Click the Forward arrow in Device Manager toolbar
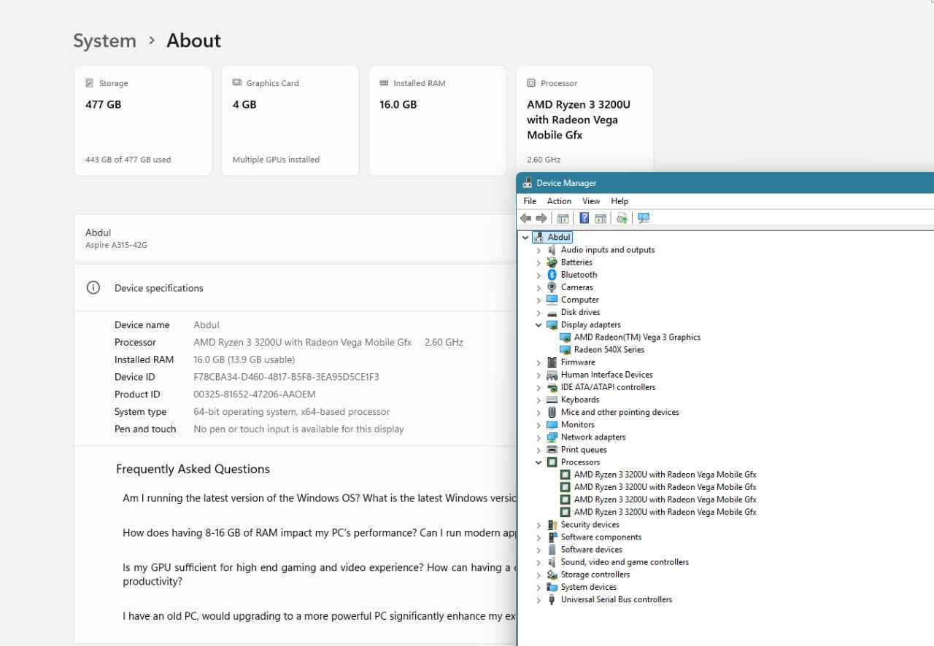This screenshot has width=934, height=646. tap(541, 218)
